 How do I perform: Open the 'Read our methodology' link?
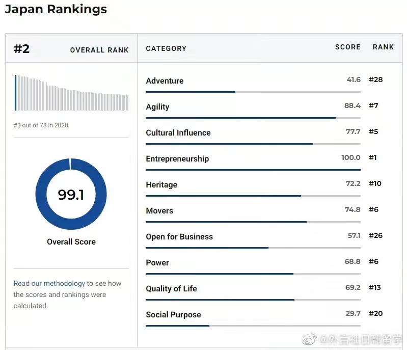pyautogui.click(x=49, y=283)
